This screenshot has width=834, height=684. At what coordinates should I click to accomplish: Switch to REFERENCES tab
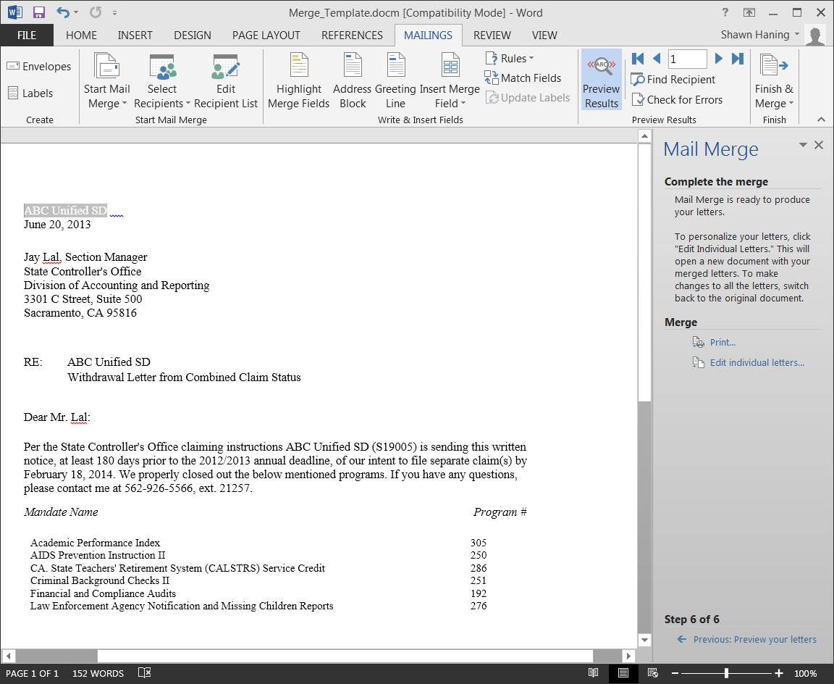pyautogui.click(x=352, y=35)
